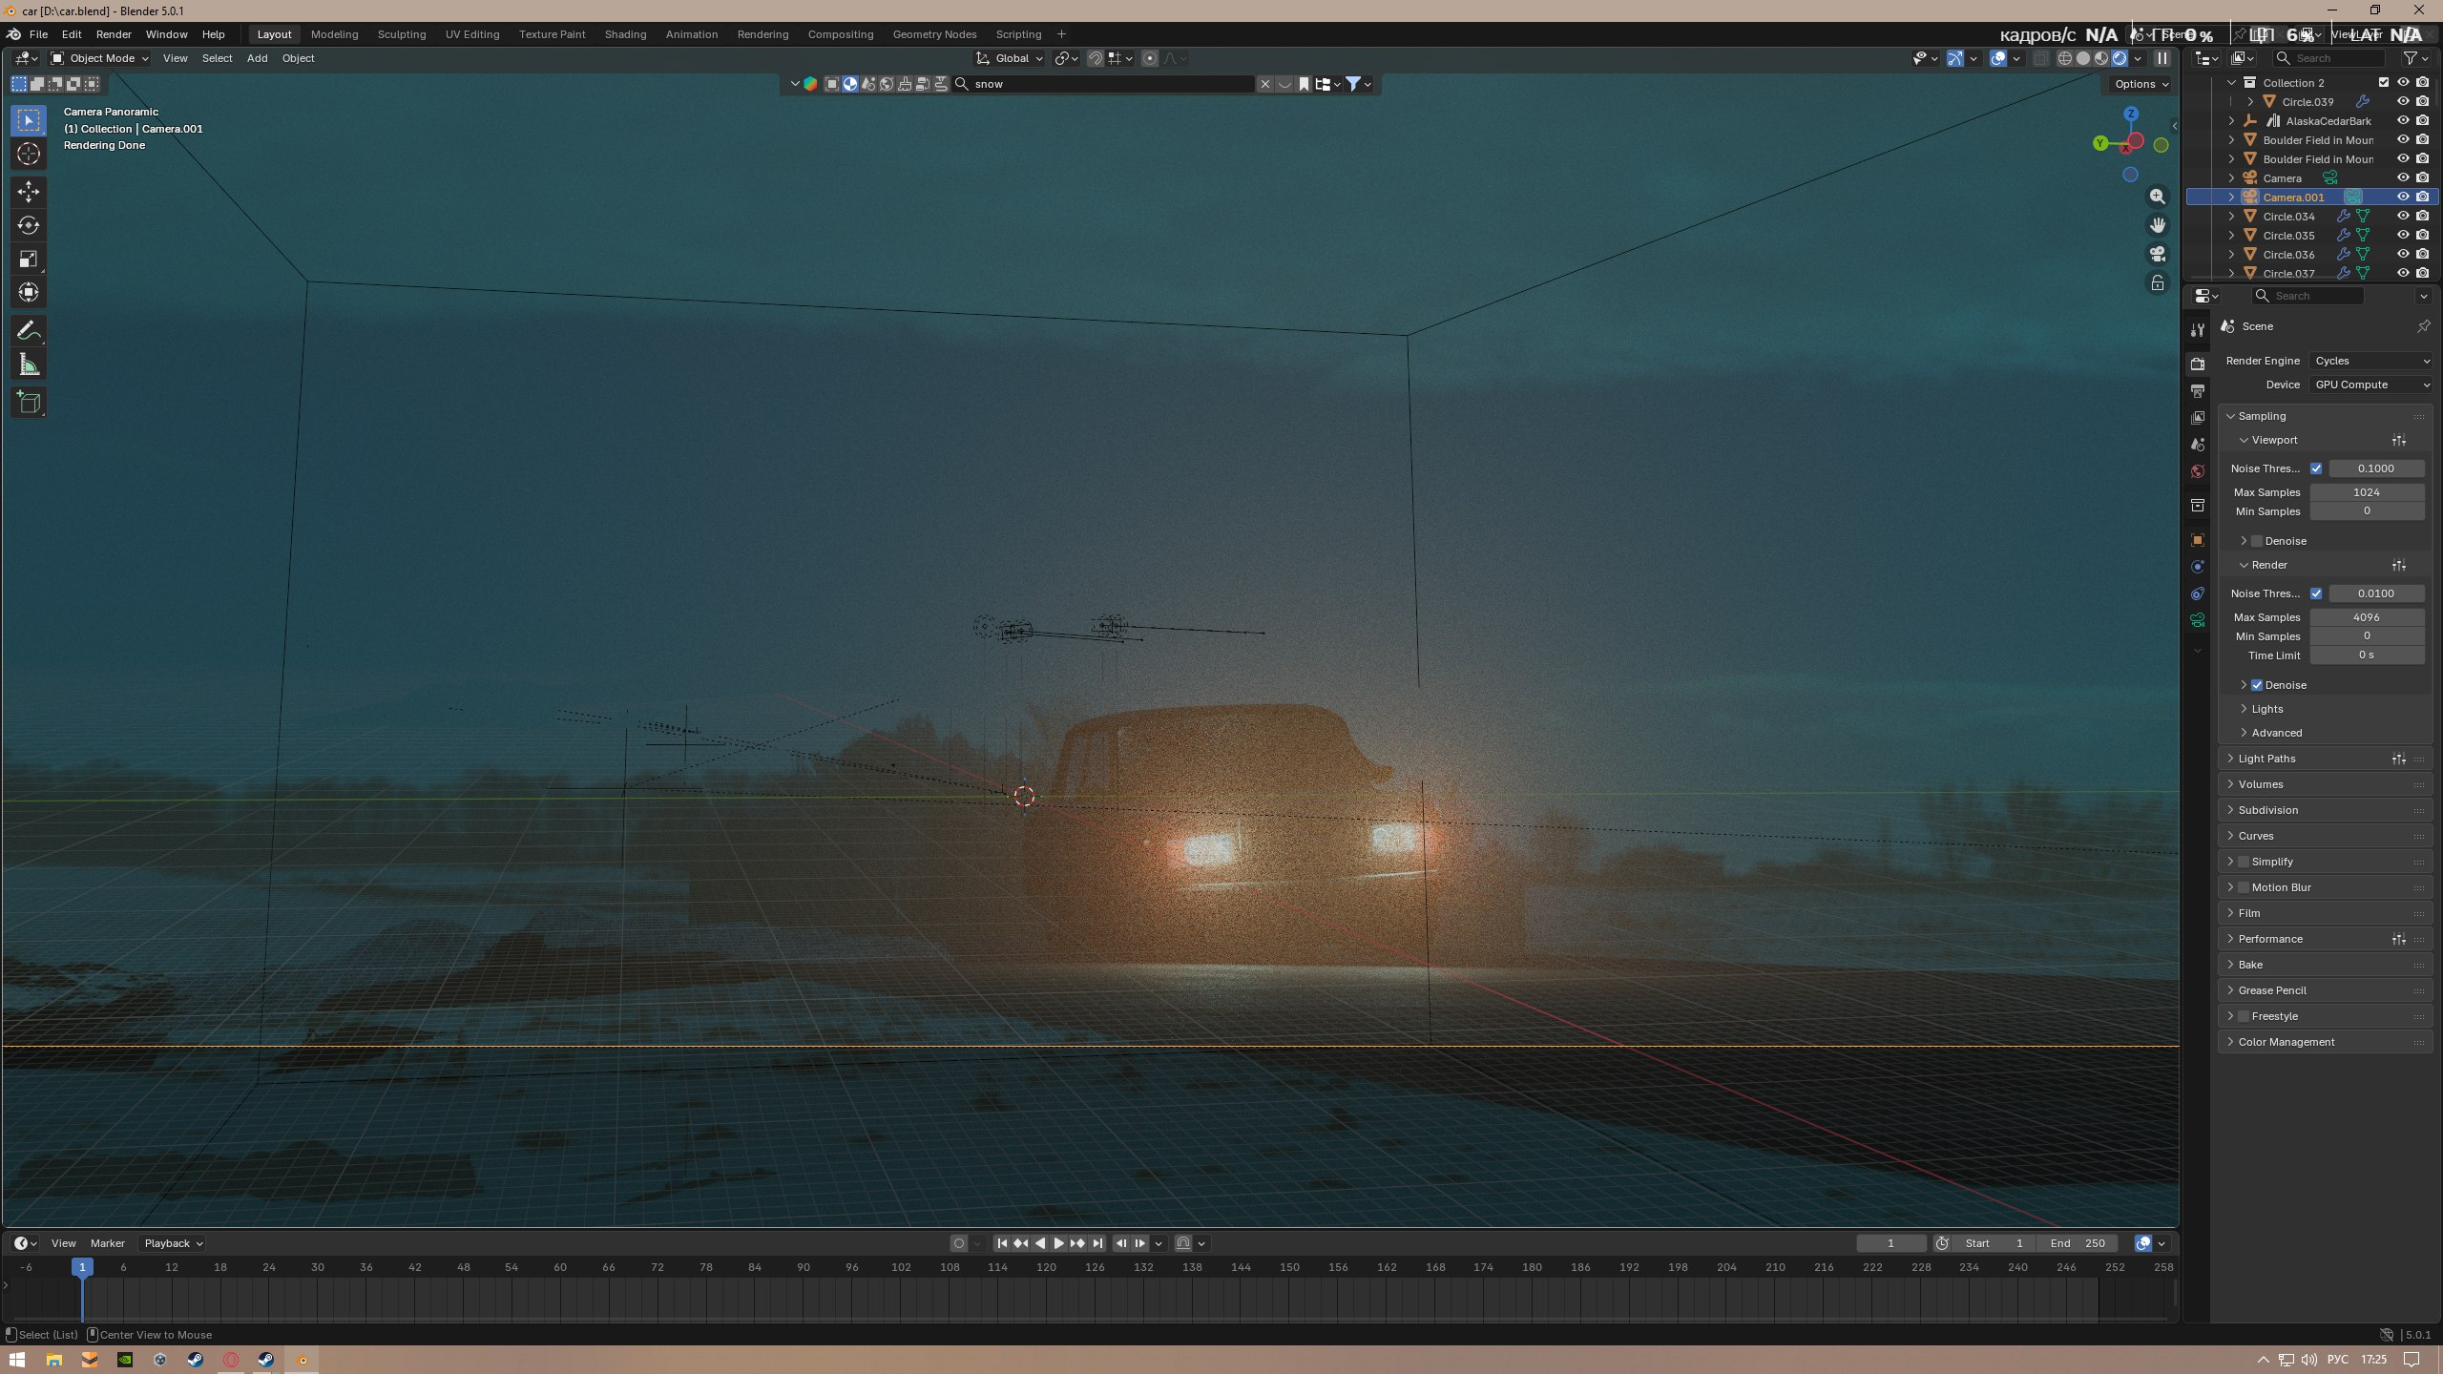Open the Tool properties tab

(2198, 330)
